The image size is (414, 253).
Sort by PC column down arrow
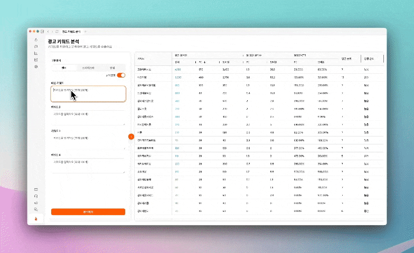point(205,62)
